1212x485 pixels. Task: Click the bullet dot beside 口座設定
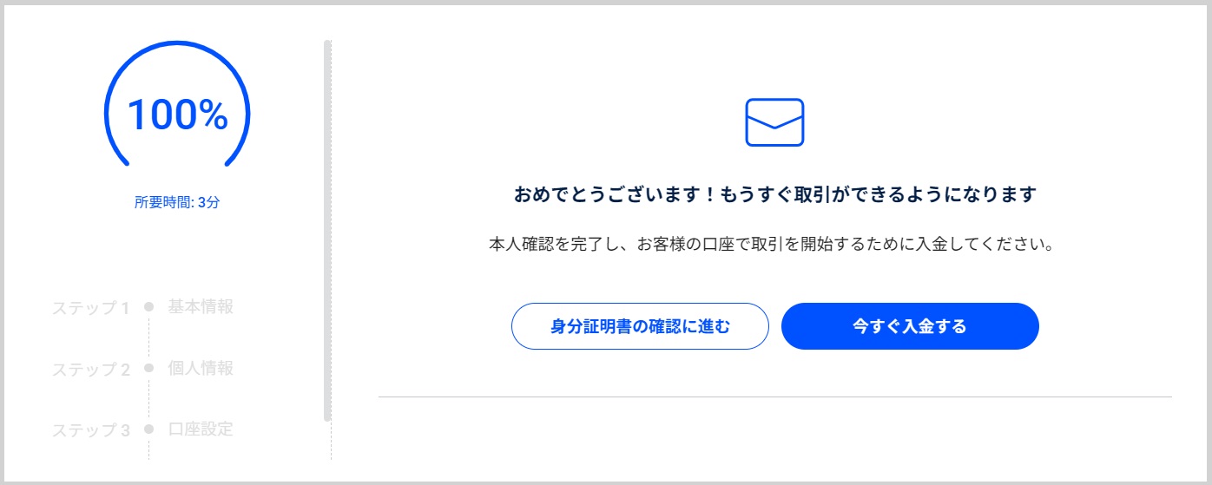click(149, 429)
